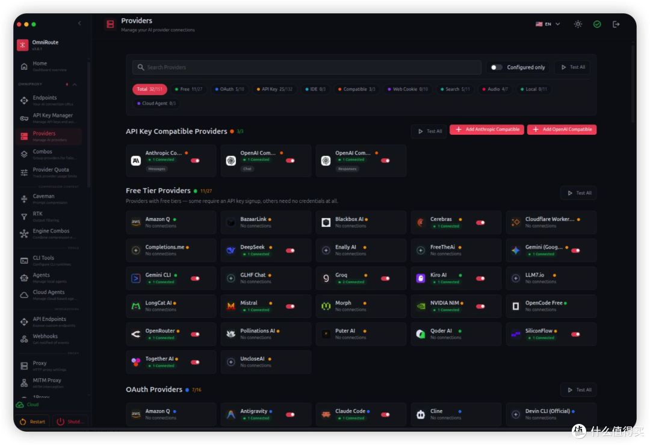Open the Blackbox AI provider card

tap(361, 222)
